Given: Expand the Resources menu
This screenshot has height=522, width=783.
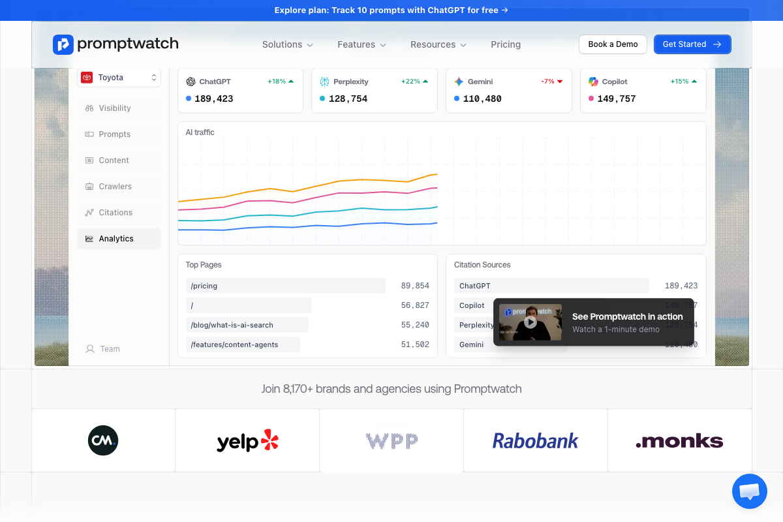Looking at the screenshot, I should [438, 44].
